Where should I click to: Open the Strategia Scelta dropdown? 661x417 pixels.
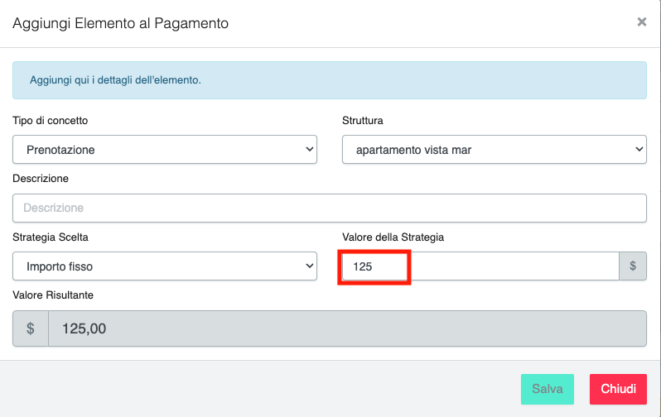coord(164,266)
